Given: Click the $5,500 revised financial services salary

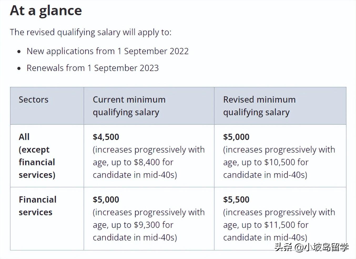Looking at the screenshot, I should click(x=236, y=200).
